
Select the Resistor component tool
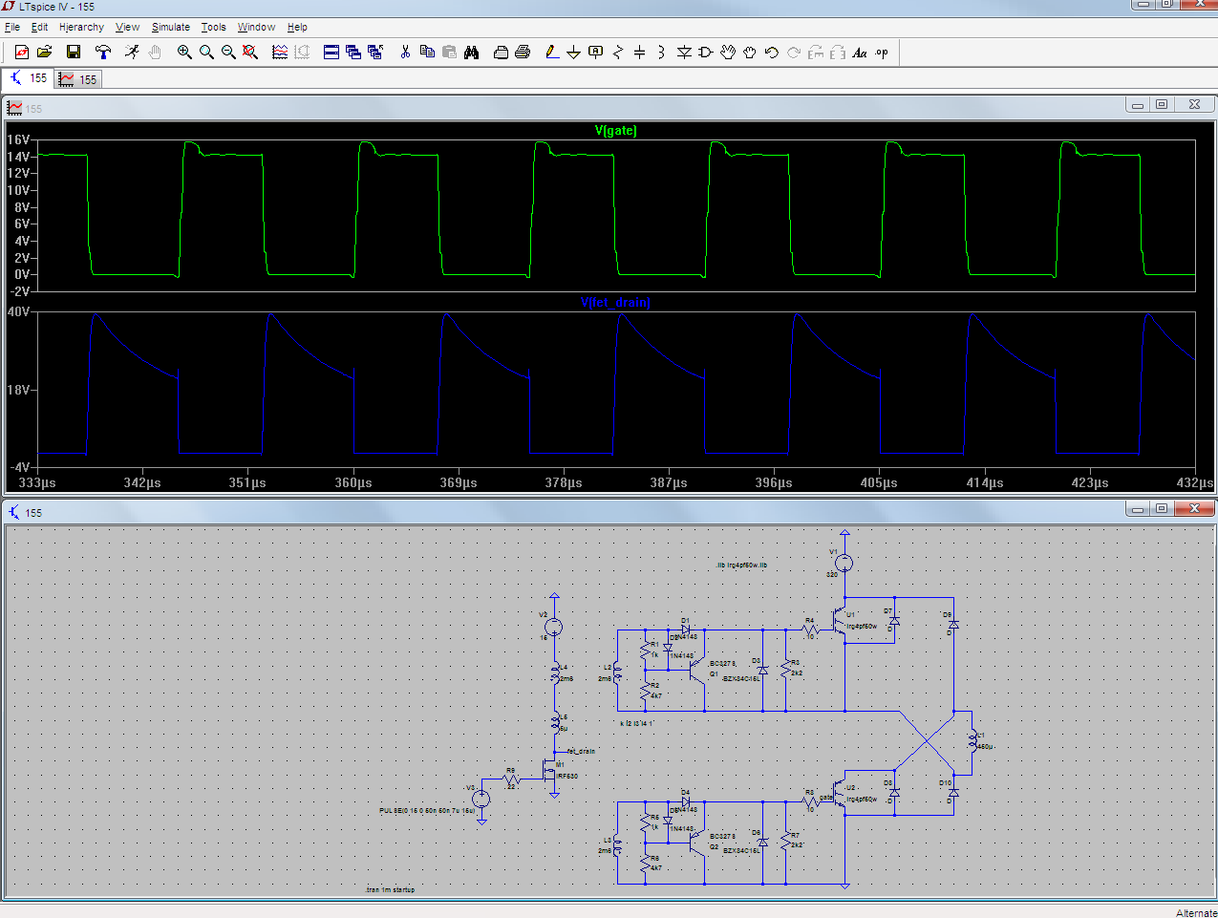click(x=618, y=53)
